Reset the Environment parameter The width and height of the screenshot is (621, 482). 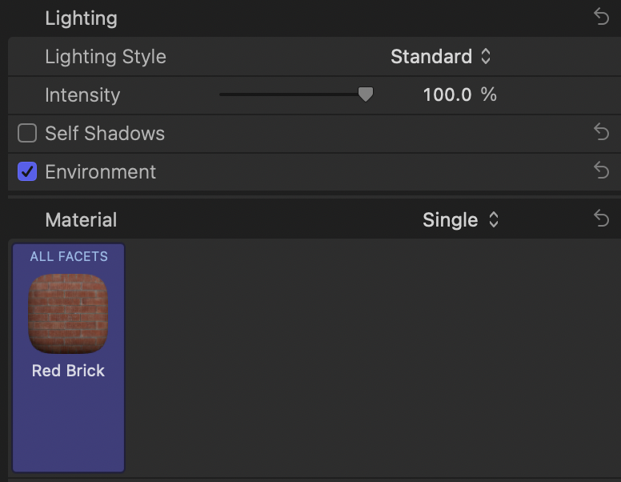[602, 170]
